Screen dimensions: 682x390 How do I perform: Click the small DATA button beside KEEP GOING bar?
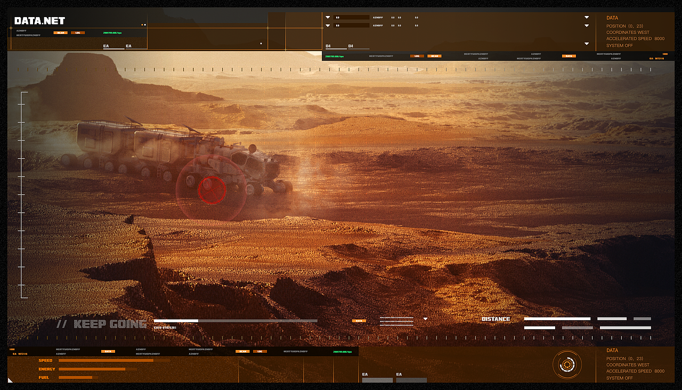pos(359,321)
